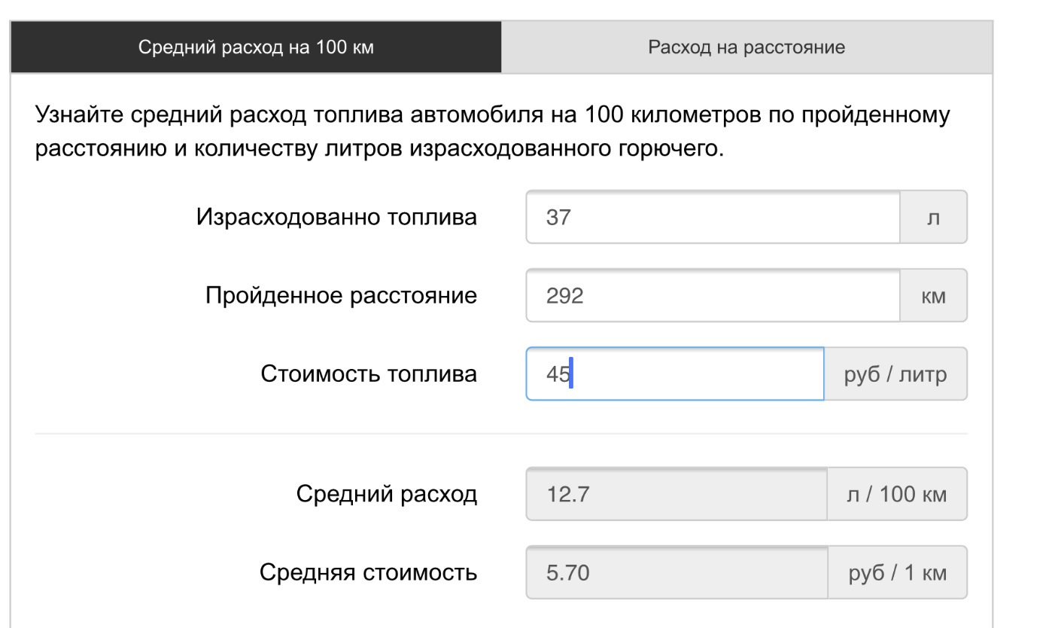Click the word "горючего" ending the description
This screenshot has height=628, width=1055.
pyautogui.click(x=670, y=149)
